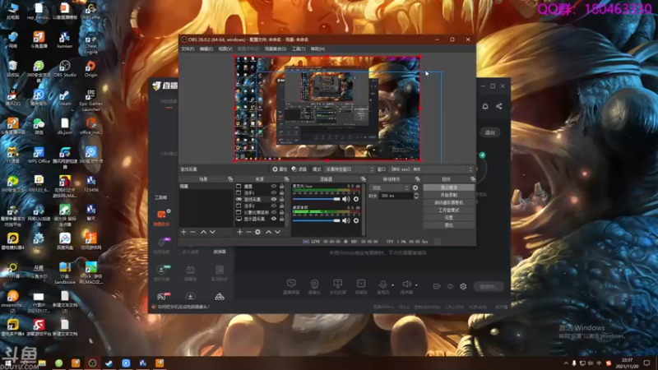Mute the Desktop Audio speaker icon

[346, 220]
